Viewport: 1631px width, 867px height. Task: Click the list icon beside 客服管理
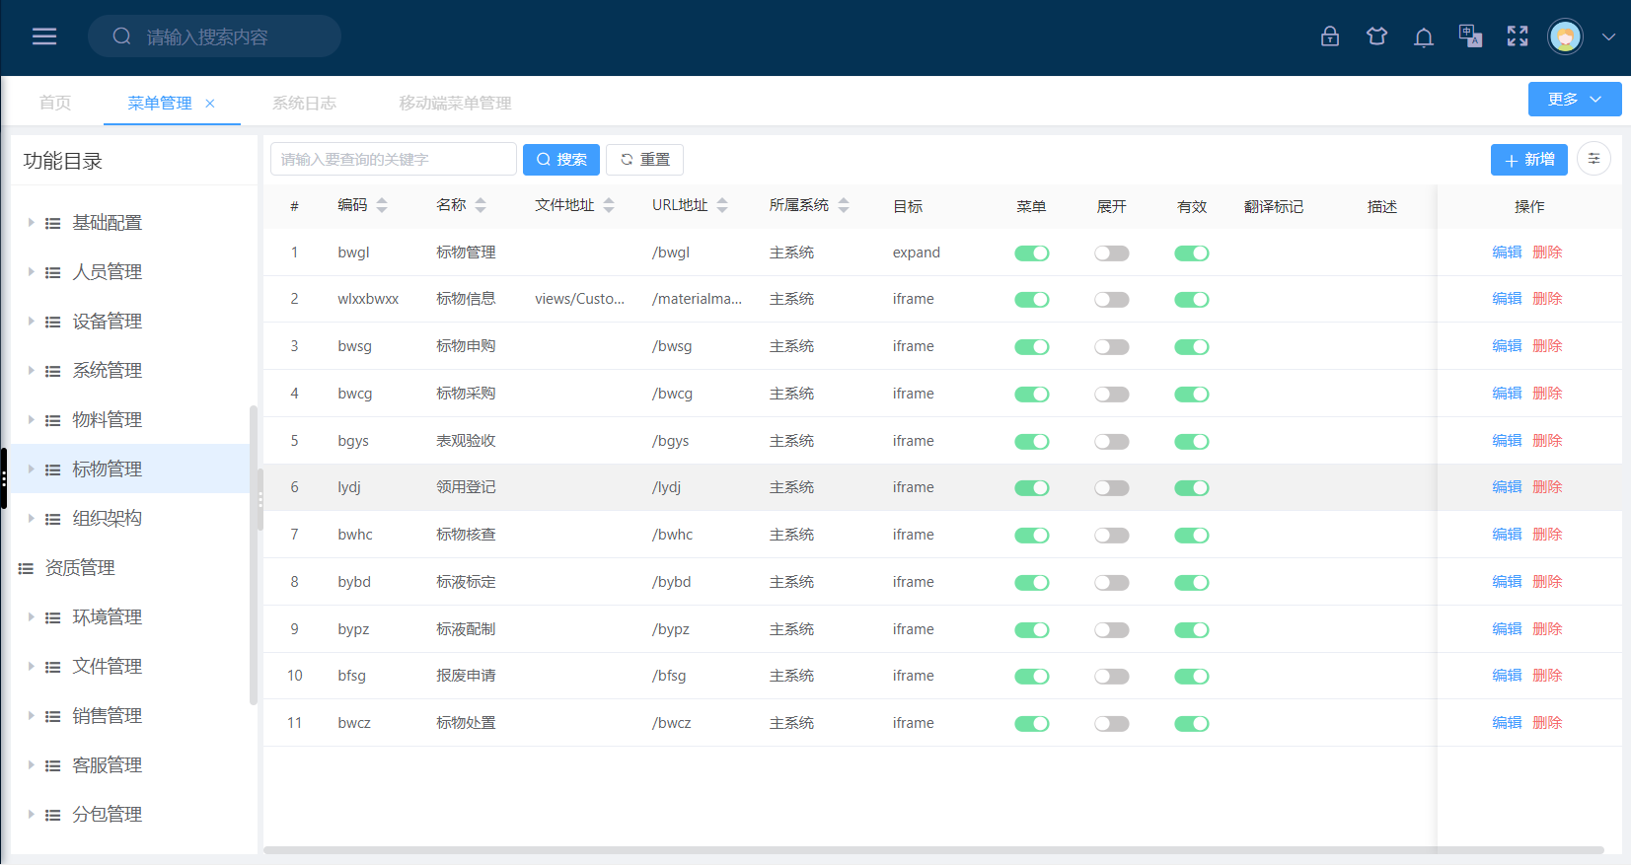coord(53,766)
